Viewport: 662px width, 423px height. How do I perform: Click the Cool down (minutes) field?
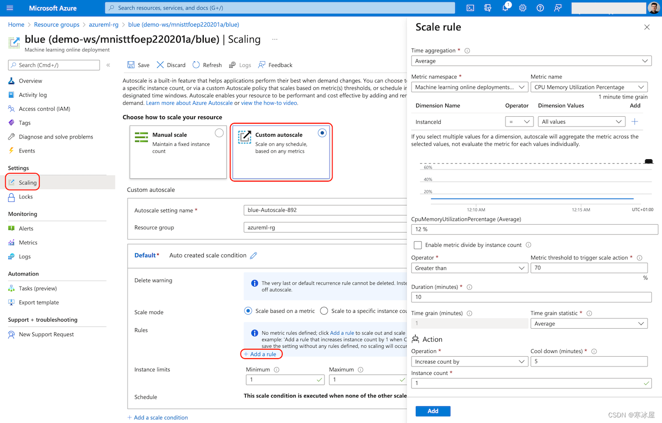click(589, 361)
